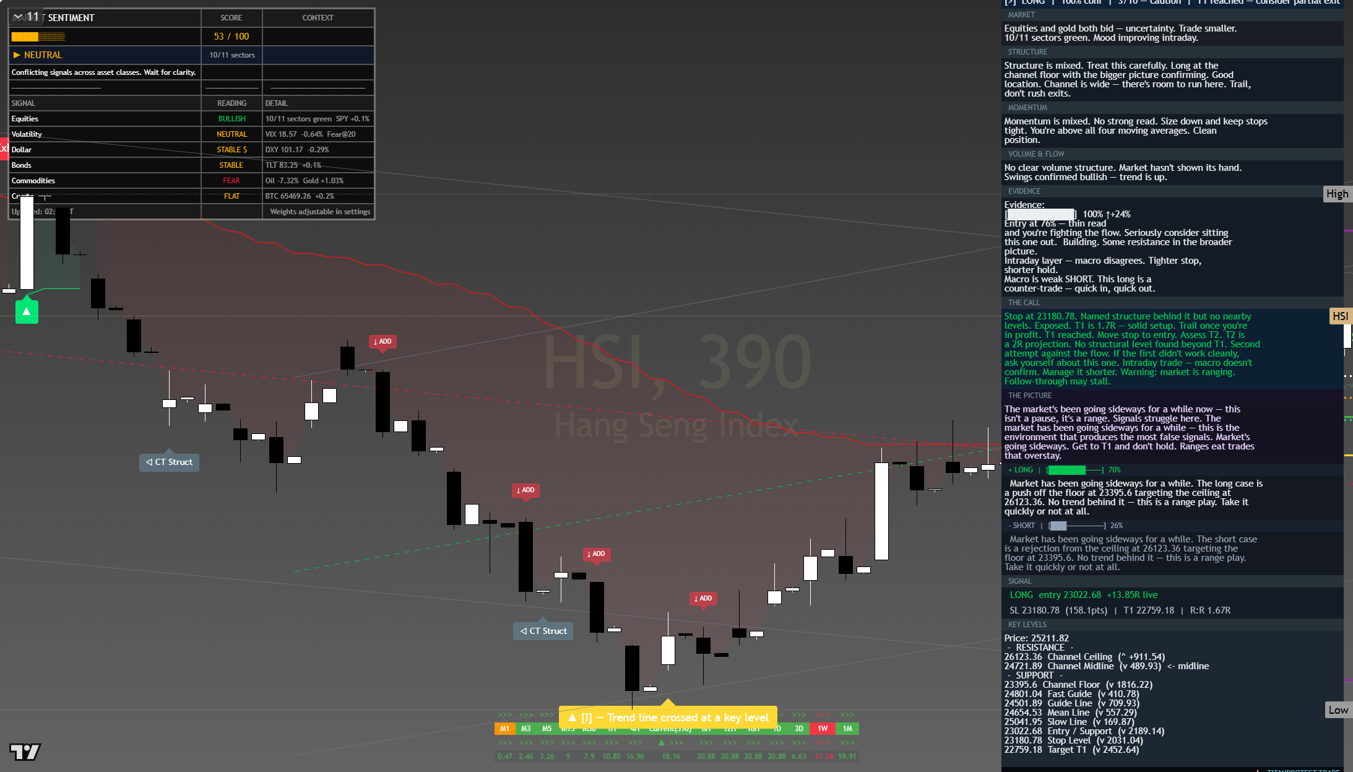1353x772 pixels.
Task: Click the yellow Trend line crossed alert label
Action: [x=668, y=718]
